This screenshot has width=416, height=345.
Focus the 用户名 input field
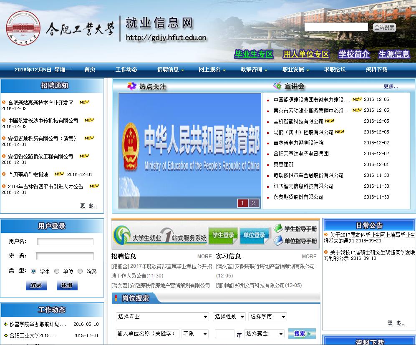[x=65, y=242]
